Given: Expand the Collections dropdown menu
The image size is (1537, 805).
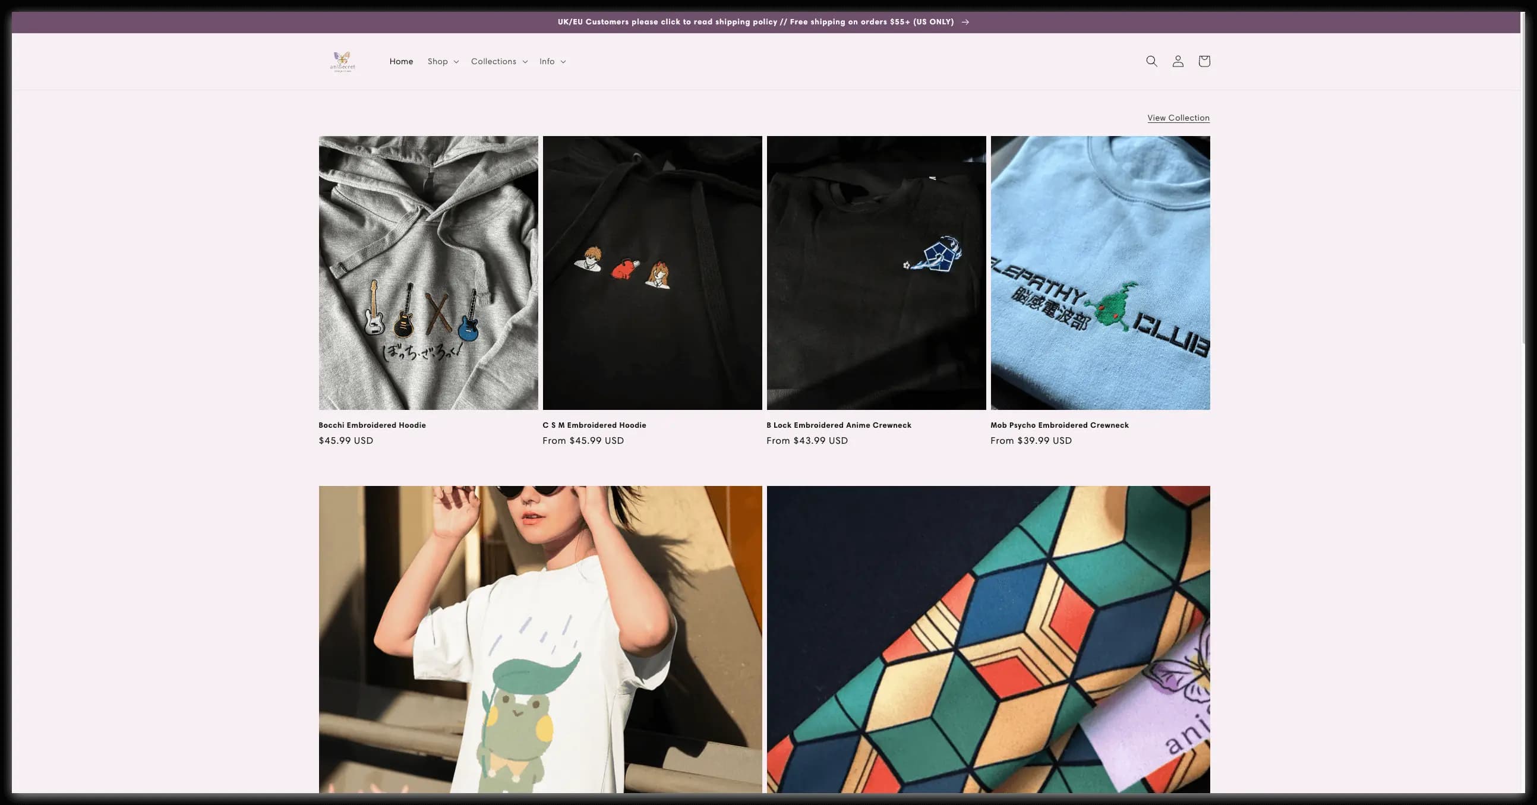Looking at the screenshot, I should [499, 61].
